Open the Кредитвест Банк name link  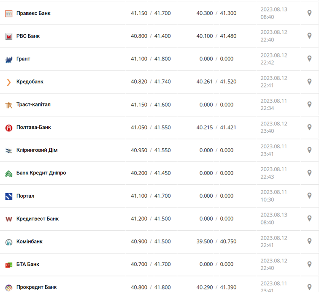click(38, 218)
